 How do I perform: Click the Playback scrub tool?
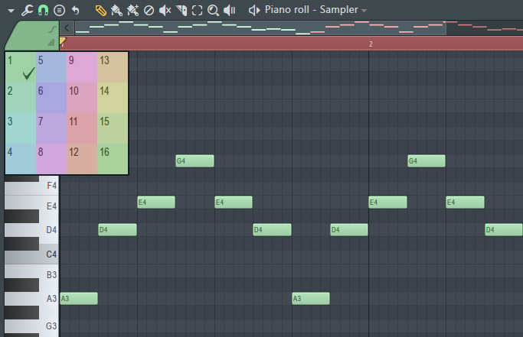coord(229,10)
